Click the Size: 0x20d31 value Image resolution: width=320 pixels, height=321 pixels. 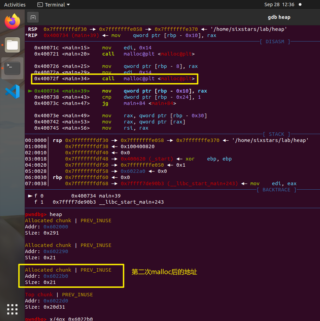[54, 307]
